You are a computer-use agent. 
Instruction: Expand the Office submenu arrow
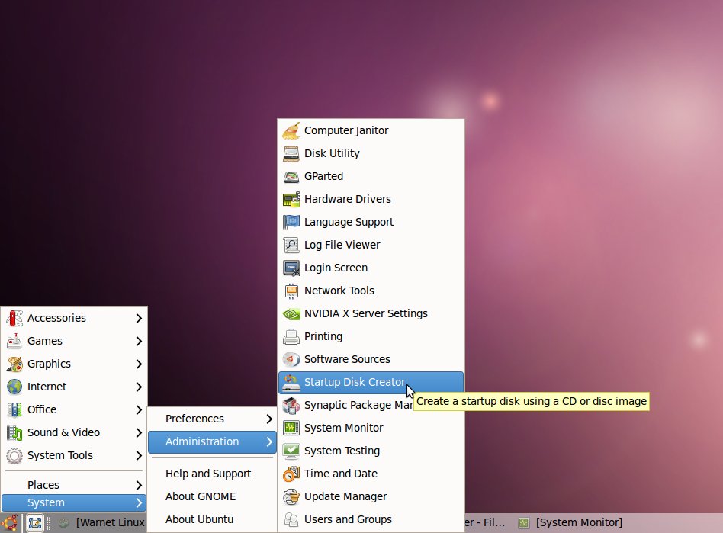[139, 409]
